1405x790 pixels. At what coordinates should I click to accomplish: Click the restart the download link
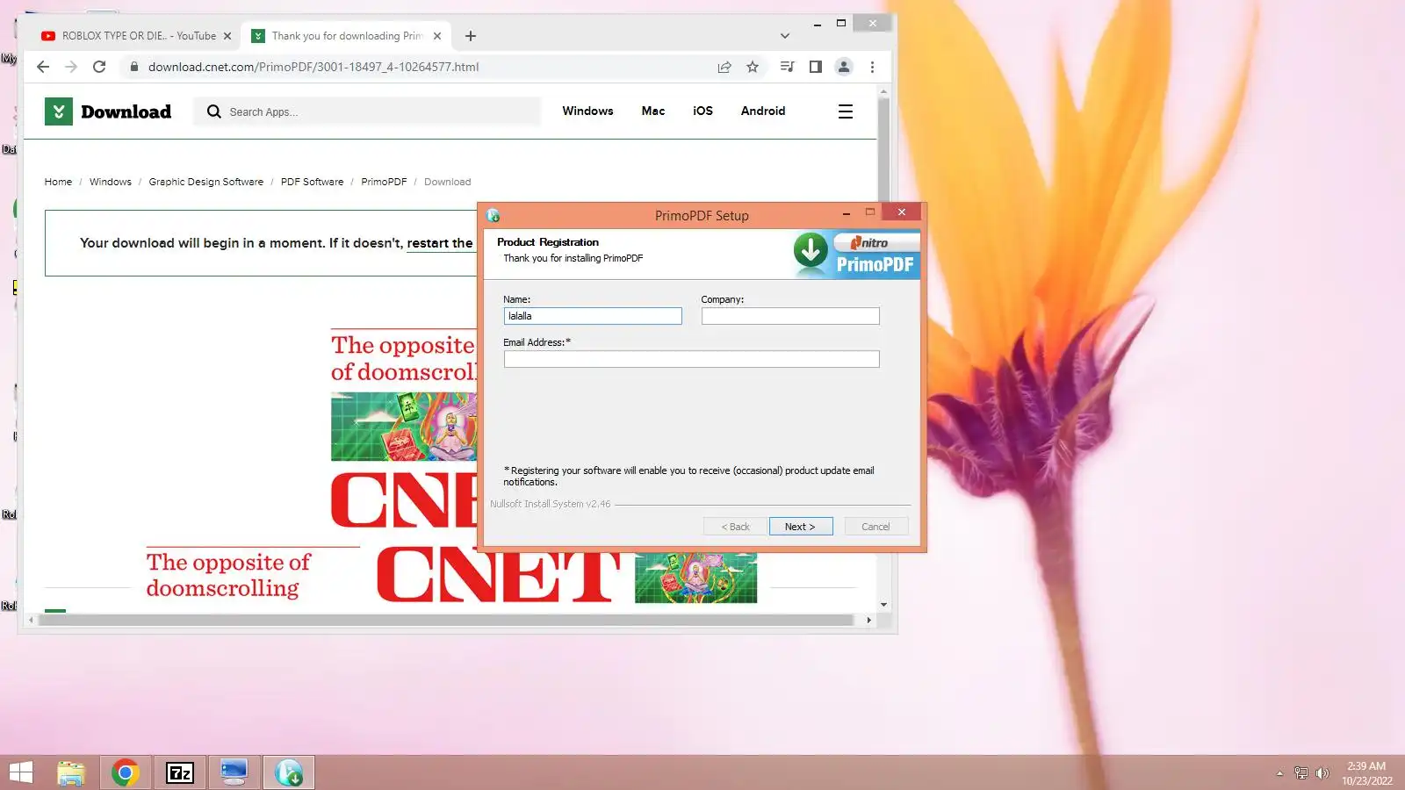coord(440,243)
